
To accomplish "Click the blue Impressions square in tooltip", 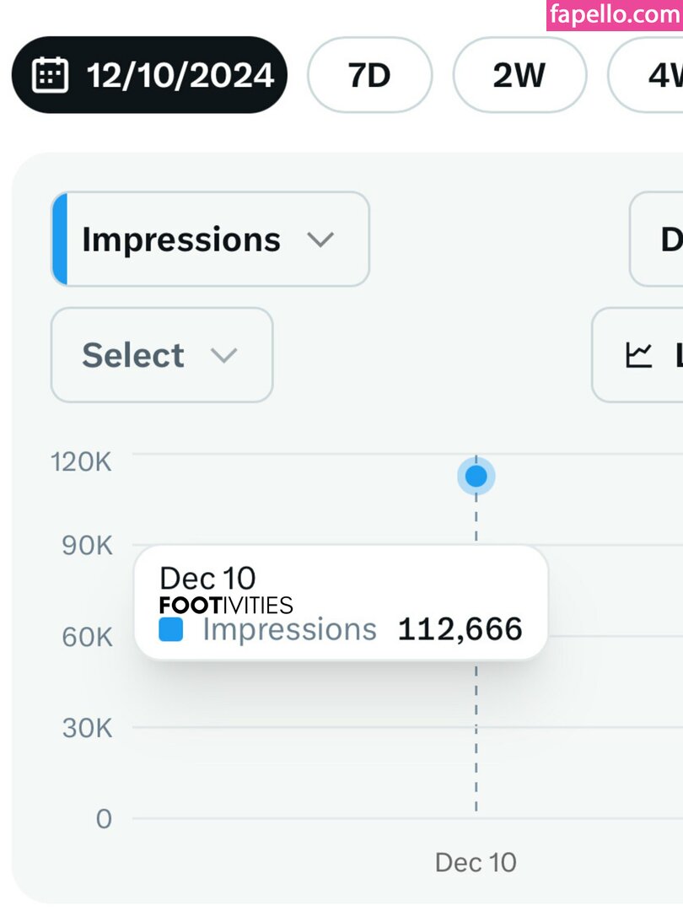I will pos(171,630).
